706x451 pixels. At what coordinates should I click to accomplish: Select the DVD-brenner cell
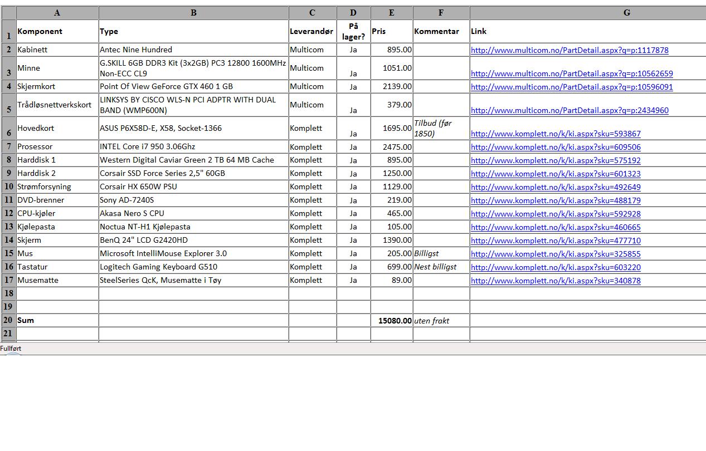point(57,200)
